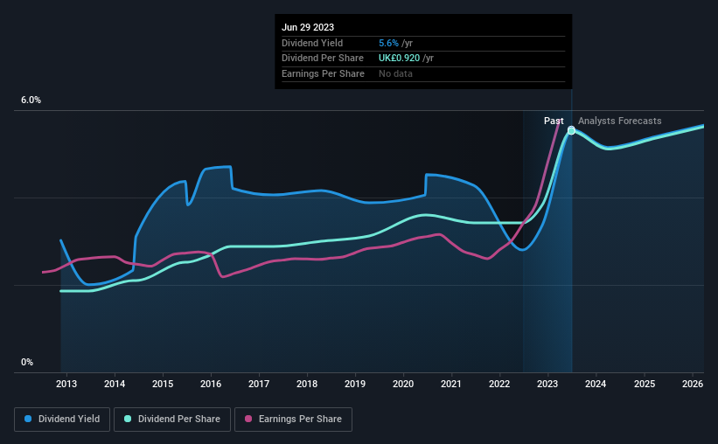Click the 2021 x-axis label
The width and height of the screenshot is (718, 444).
click(x=451, y=384)
